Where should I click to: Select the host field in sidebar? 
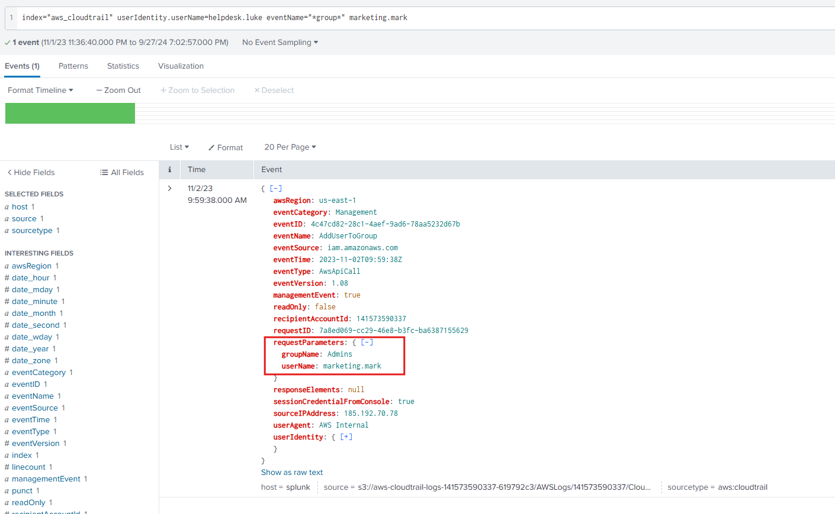pos(20,207)
